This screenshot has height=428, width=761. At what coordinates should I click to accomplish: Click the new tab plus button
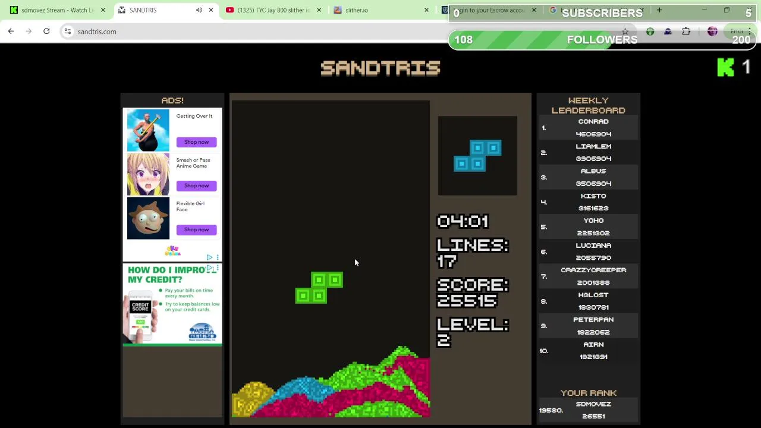[x=659, y=10]
